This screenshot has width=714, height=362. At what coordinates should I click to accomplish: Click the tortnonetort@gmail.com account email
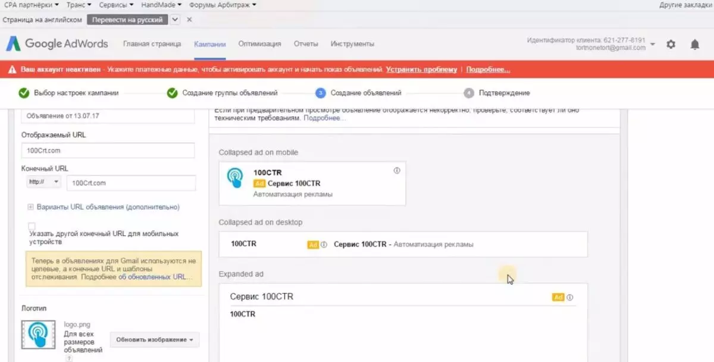tap(611, 48)
